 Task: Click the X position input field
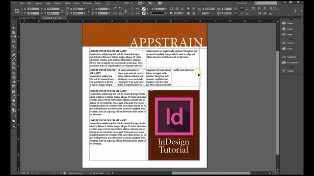pyautogui.click(x=33, y=9)
